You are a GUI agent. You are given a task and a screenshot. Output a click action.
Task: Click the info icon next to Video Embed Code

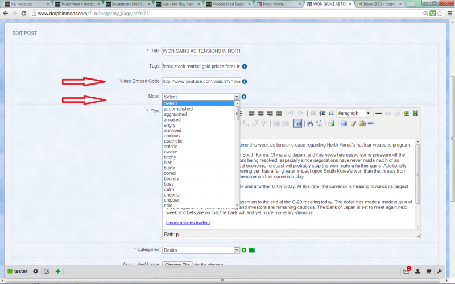[245, 81]
